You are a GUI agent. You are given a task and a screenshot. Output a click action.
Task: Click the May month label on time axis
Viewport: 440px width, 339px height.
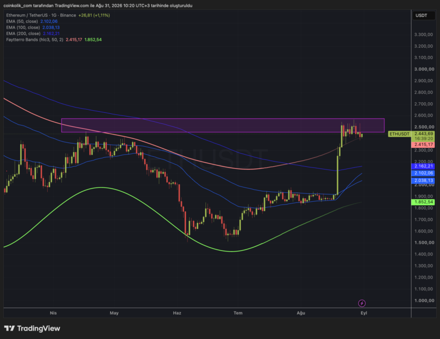[x=114, y=313]
